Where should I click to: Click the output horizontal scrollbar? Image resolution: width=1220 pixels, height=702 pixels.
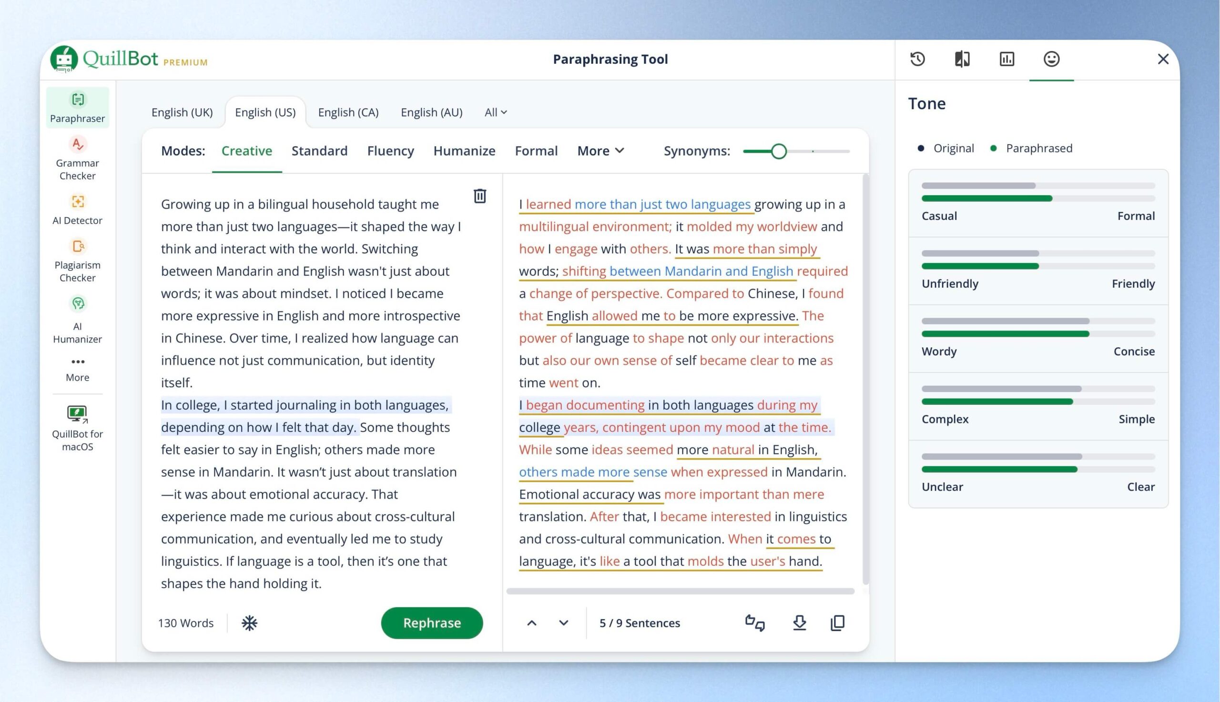pyautogui.click(x=680, y=591)
